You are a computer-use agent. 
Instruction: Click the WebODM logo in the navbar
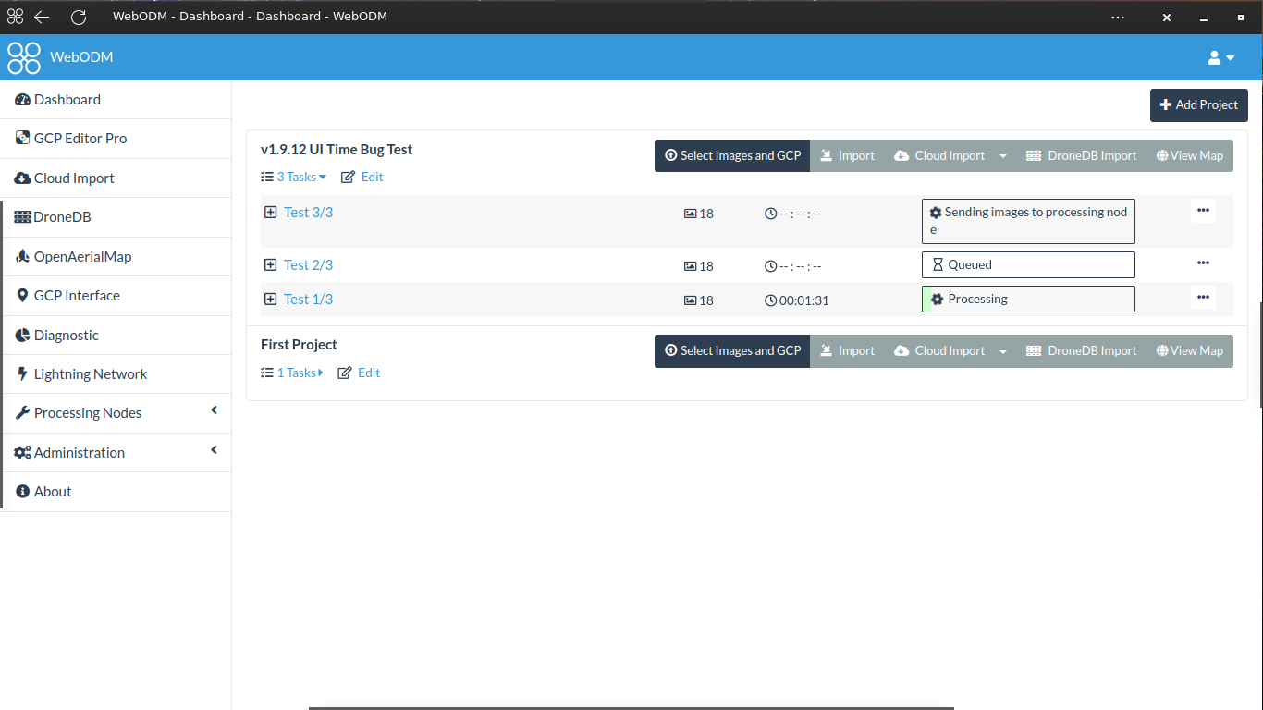point(23,57)
